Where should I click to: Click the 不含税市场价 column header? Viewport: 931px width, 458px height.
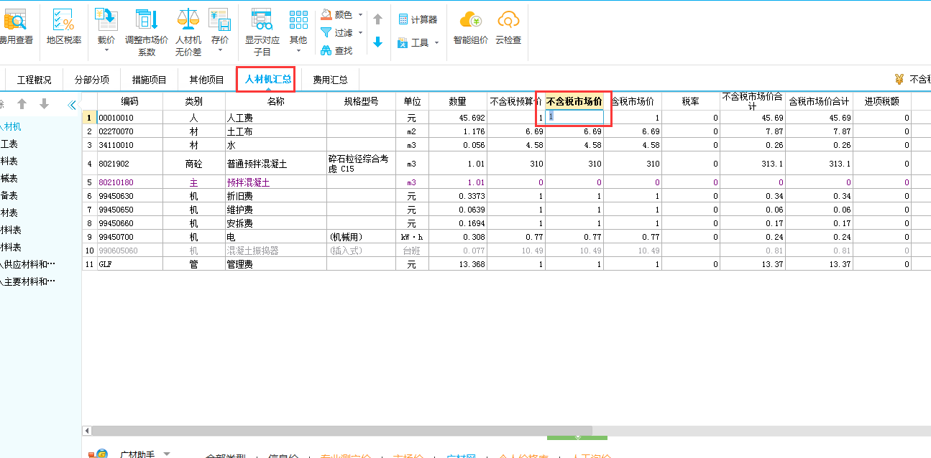click(574, 101)
